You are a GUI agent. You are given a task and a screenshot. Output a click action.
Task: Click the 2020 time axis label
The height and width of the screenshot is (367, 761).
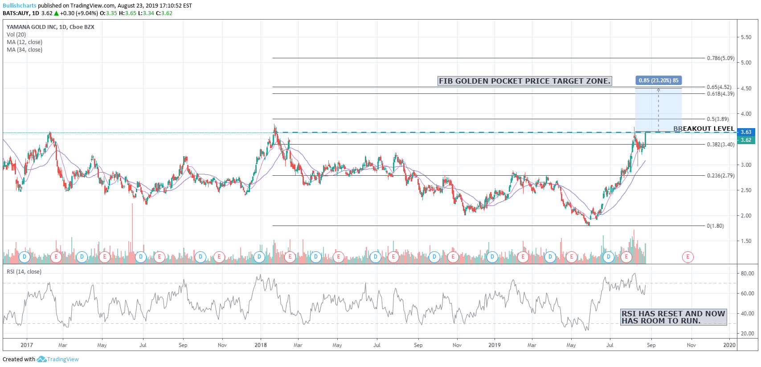coord(729,345)
